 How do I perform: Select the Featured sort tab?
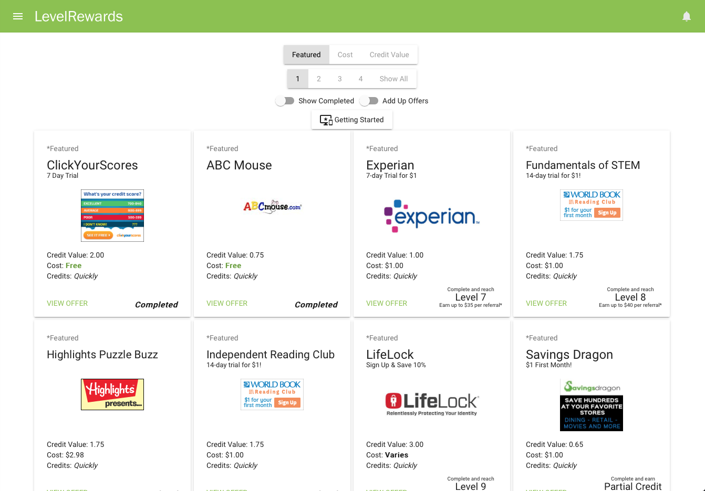(306, 55)
